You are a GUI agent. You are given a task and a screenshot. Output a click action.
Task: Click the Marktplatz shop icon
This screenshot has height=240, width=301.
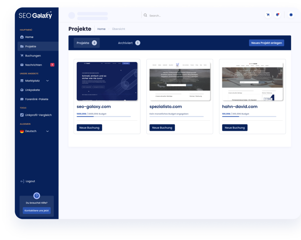(22, 81)
